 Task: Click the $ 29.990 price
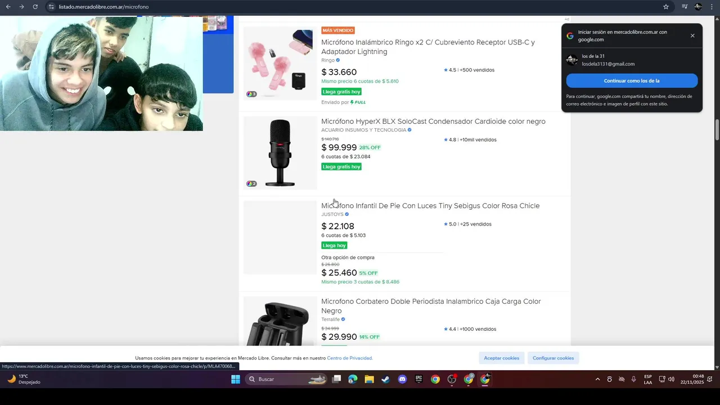tap(339, 336)
